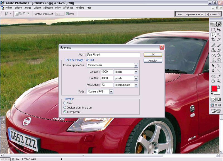Choose Intersect with selection mode
Image resolution: width=223 pixels, height=161 pixels.
pyautogui.click(x=28, y=14)
